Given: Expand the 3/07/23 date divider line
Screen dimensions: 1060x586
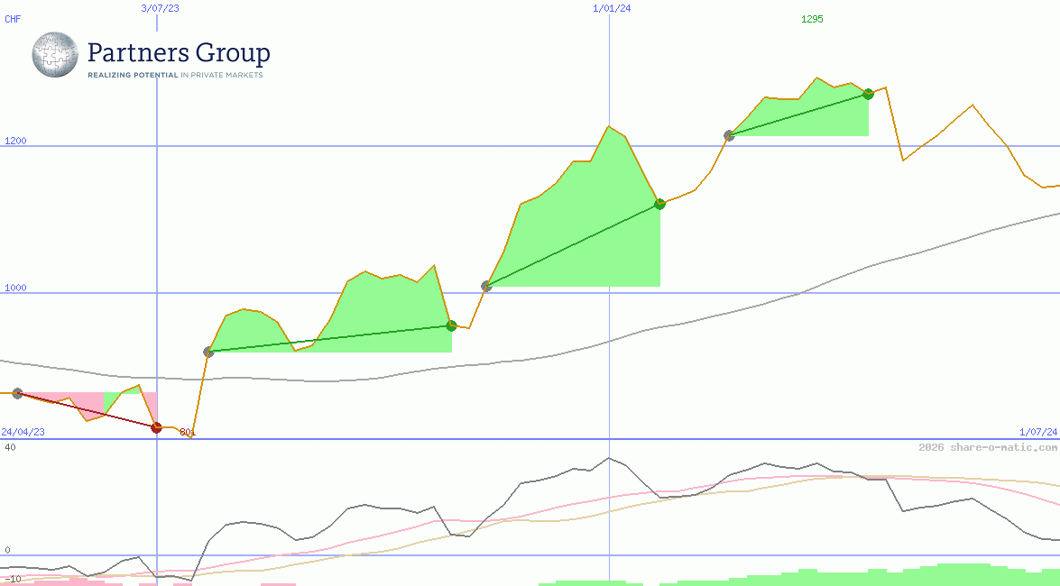Looking at the screenshot, I should tap(157, 225).
